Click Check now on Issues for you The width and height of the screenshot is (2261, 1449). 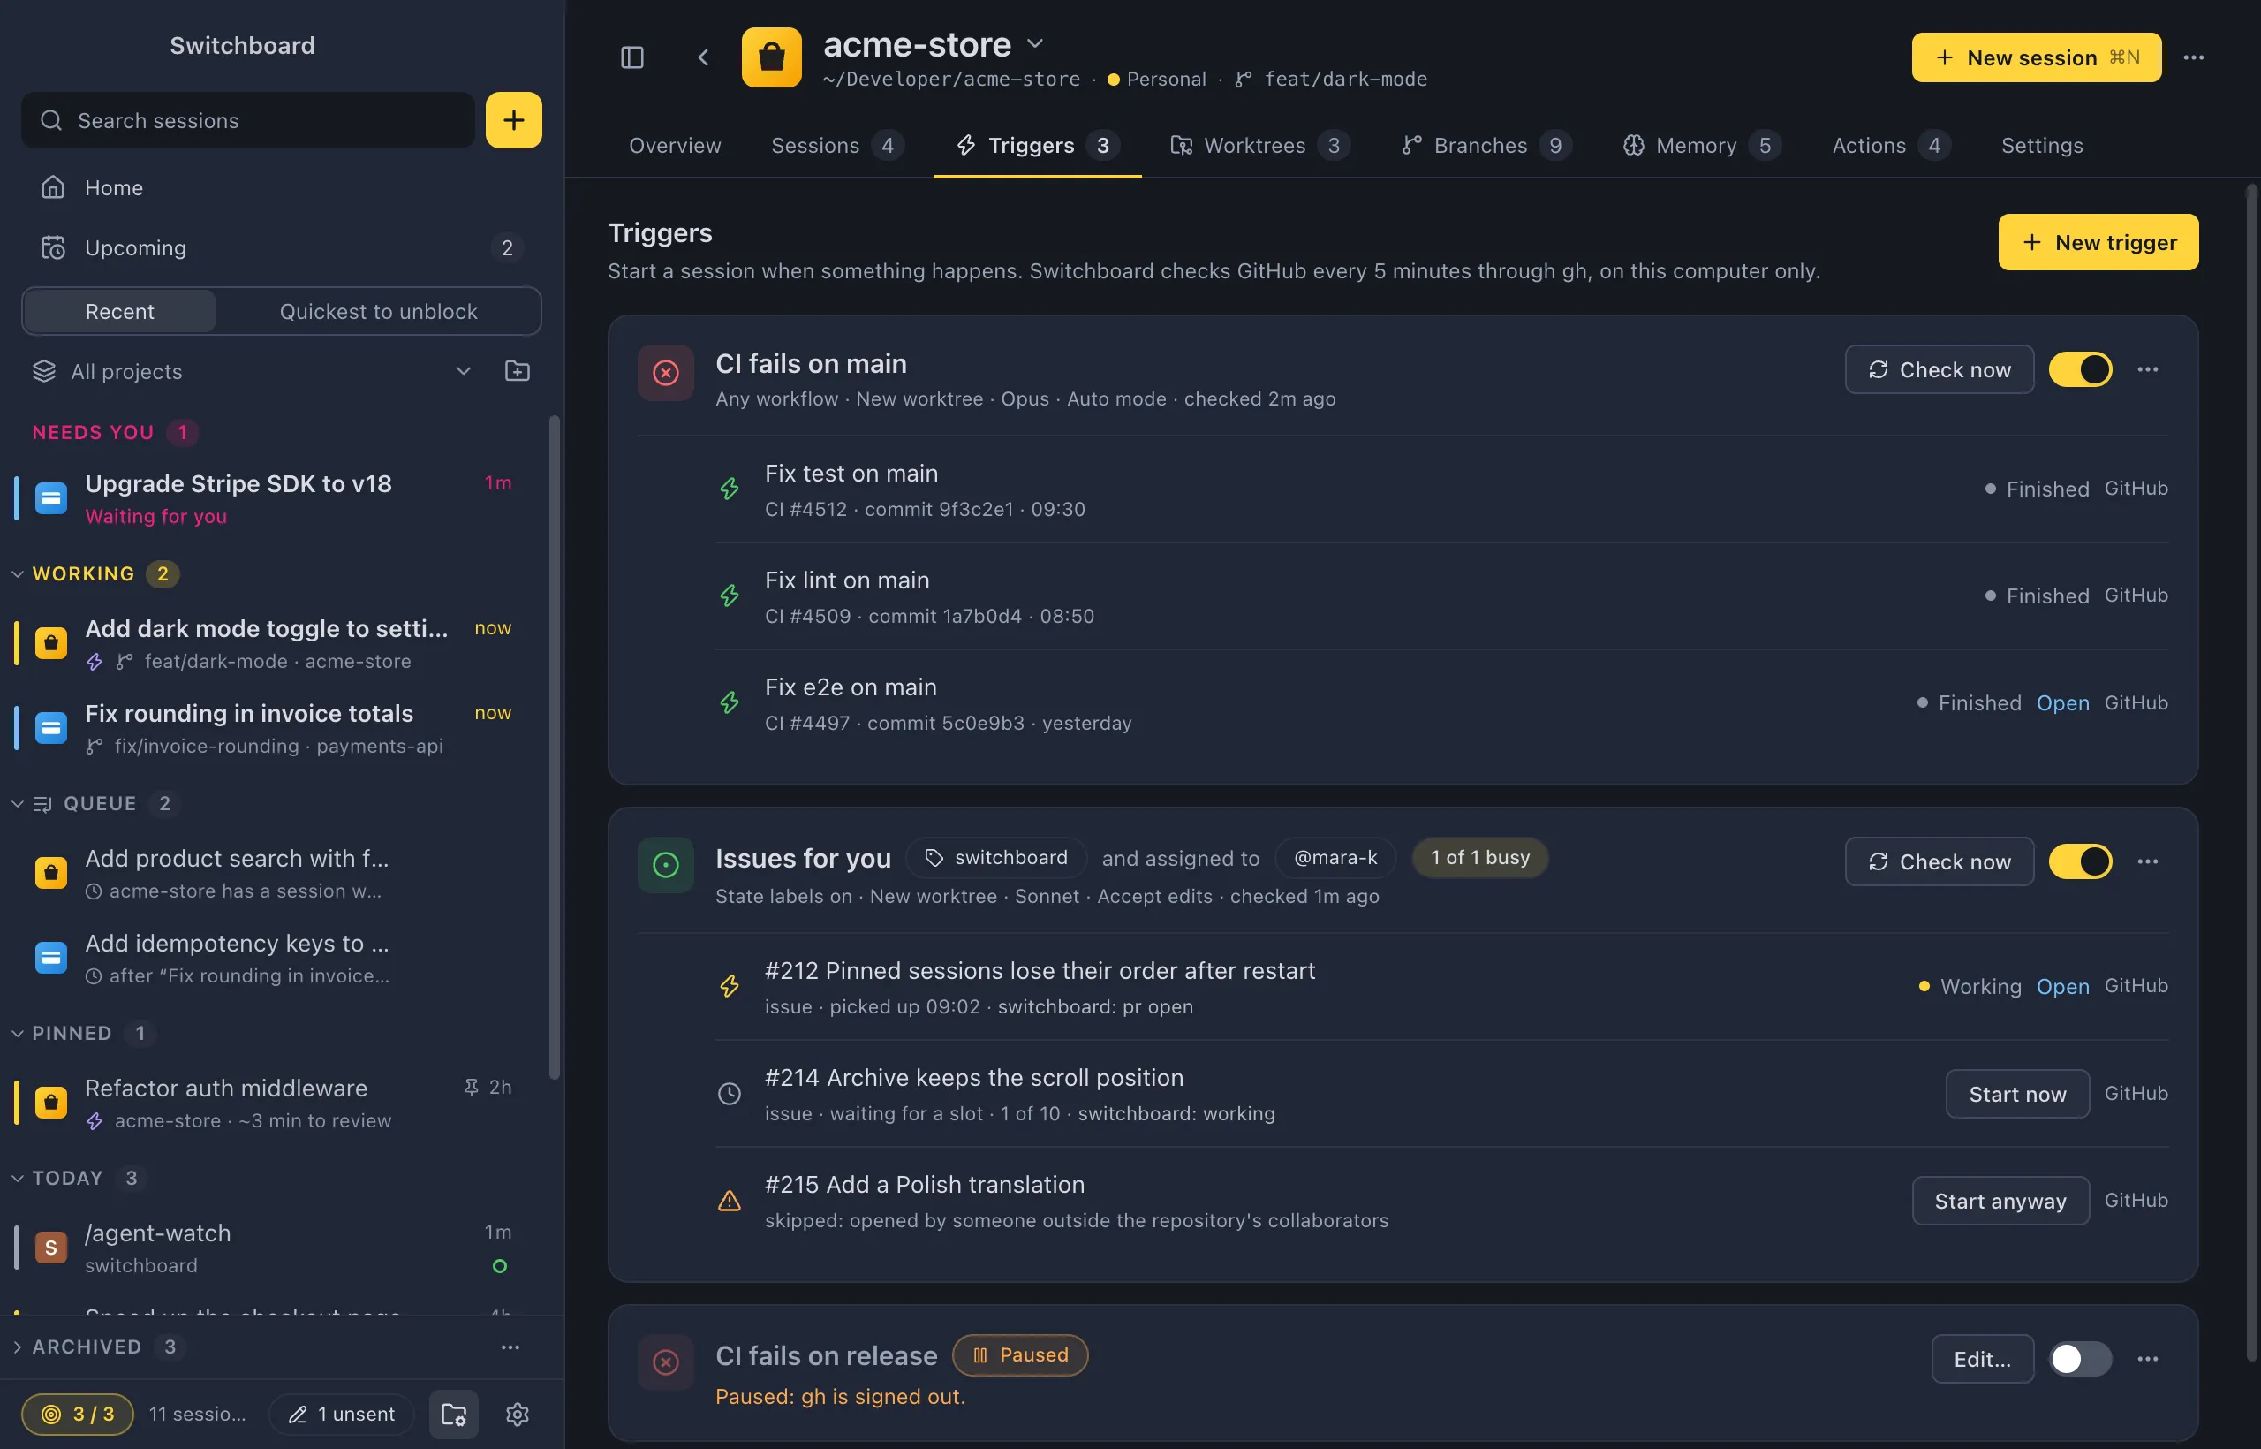(1940, 861)
